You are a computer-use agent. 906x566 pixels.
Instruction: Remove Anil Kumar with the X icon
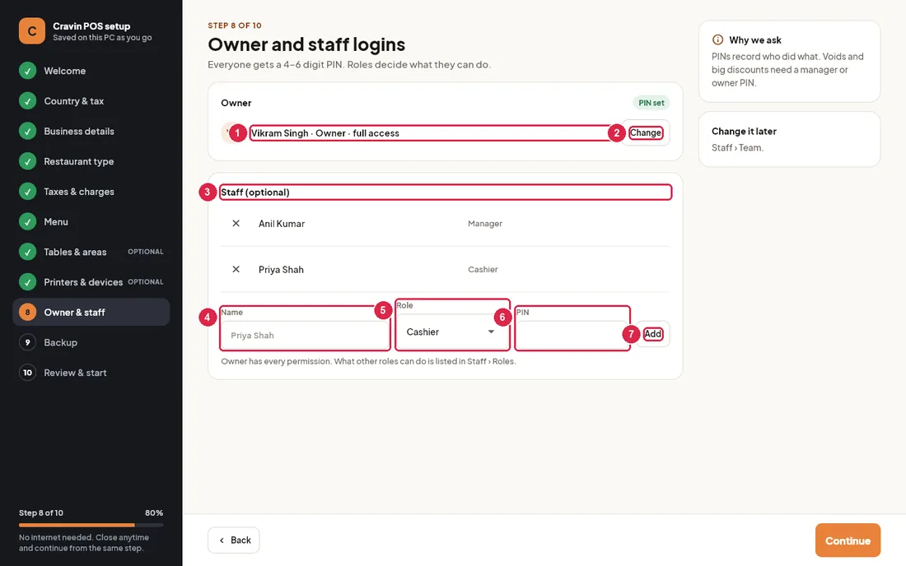[236, 223]
